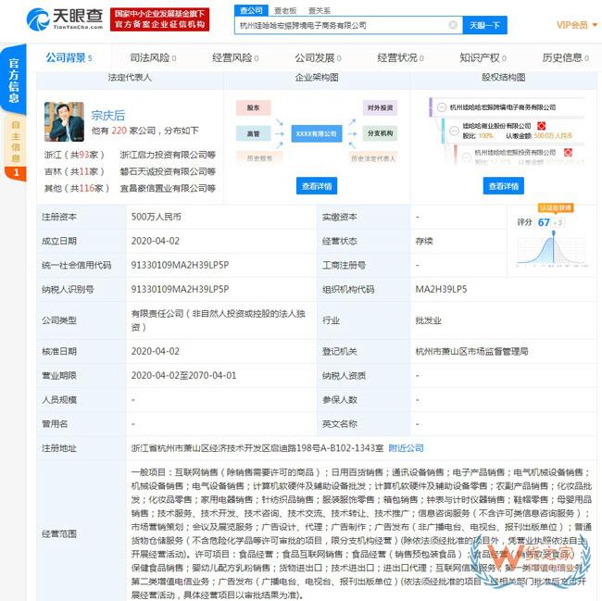Select the 自主信息 side tab
The image size is (602, 601).
[x=16, y=148]
